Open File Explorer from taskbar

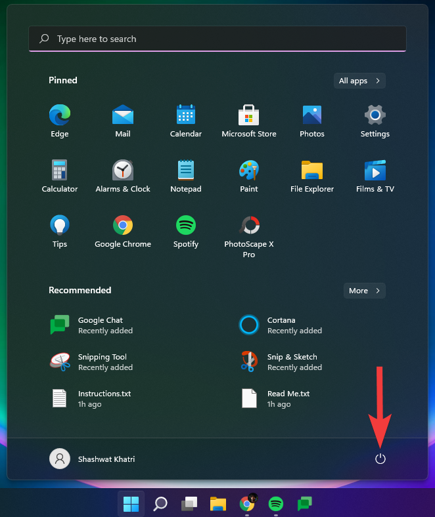218,504
